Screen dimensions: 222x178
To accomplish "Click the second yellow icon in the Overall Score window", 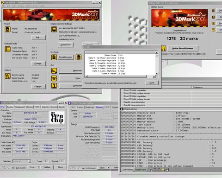I will pos(213,17).
